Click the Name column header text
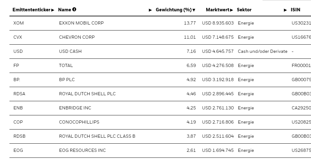311x160 pixels. click(x=65, y=10)
